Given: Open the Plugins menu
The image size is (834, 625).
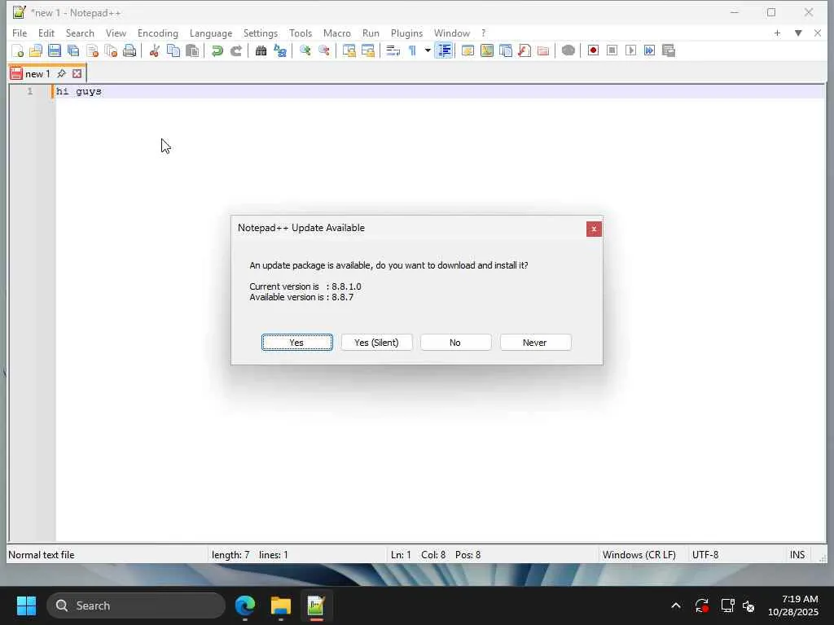Looking at the screenshot, I should (406, 33).
